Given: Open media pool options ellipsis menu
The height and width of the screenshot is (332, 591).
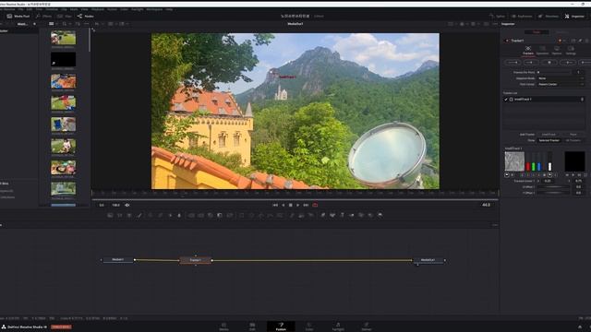Looking at the screenshot, I should 86,24.
